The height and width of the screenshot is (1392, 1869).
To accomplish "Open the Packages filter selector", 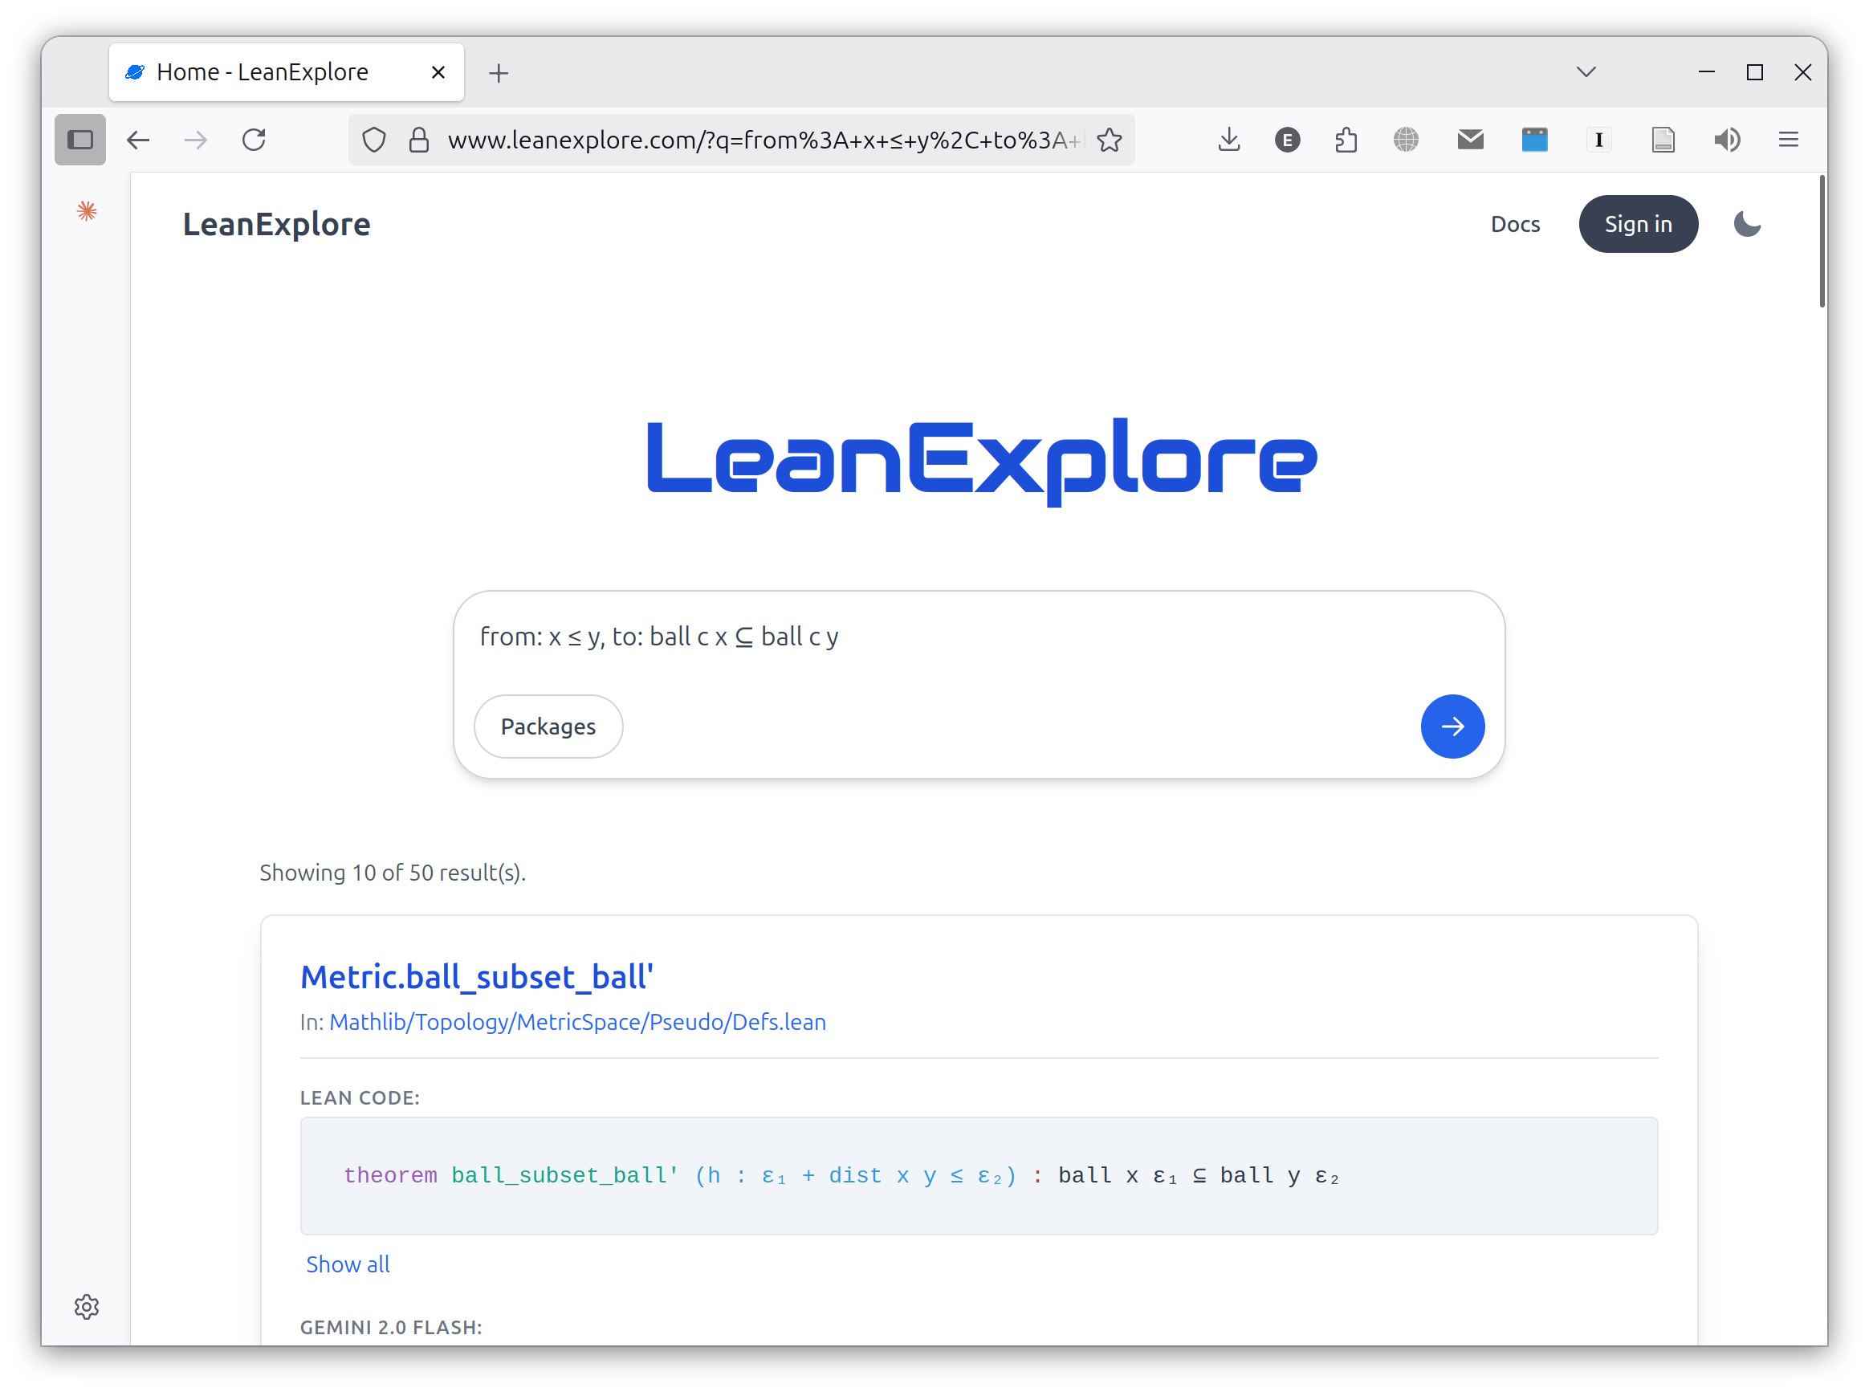I will coord(548,727).
